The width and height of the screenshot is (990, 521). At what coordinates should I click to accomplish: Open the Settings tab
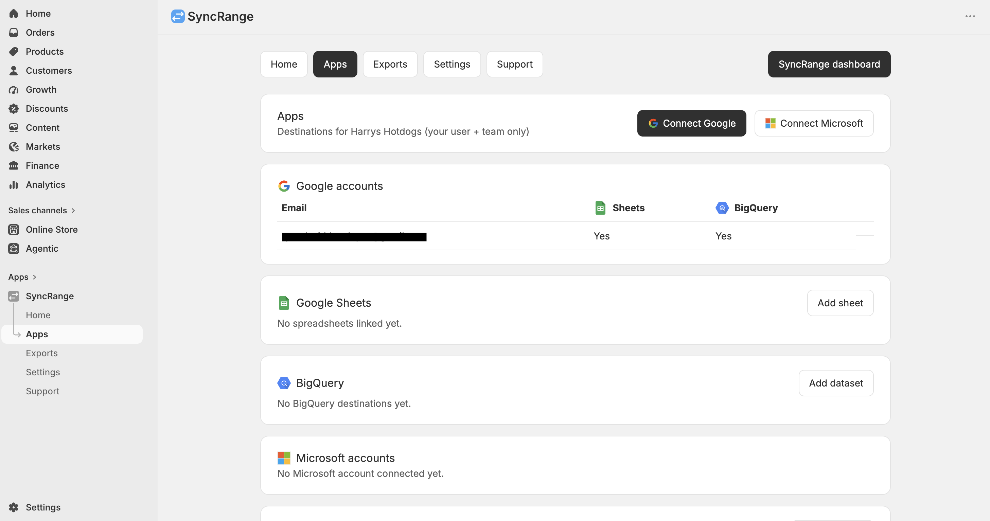[452, 64]
